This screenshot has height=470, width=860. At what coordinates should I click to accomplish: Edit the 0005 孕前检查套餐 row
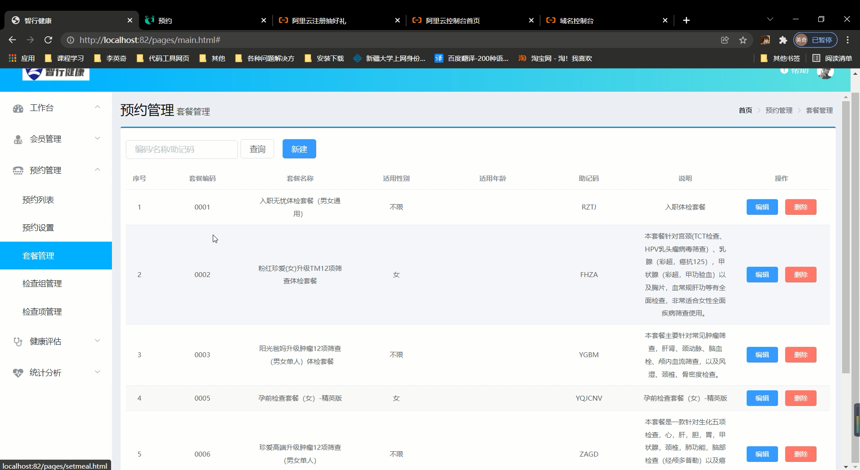click(762, 398)
